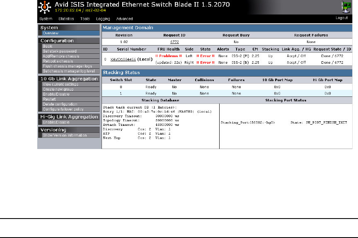Click the Avid ISIS logo icon
Viewport: 358px width, 238px height.
(44, 7)
